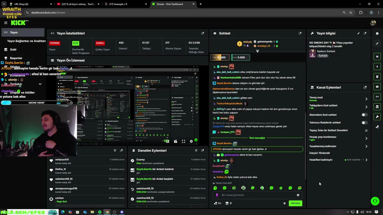
Task: Open the chat settings gear beside Gönder
Action: (285, 203)
